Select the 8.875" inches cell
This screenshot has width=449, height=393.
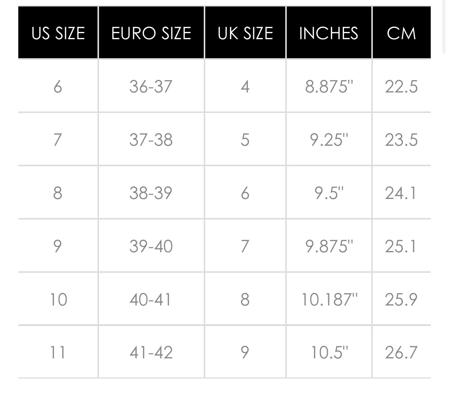click(329, 87)
